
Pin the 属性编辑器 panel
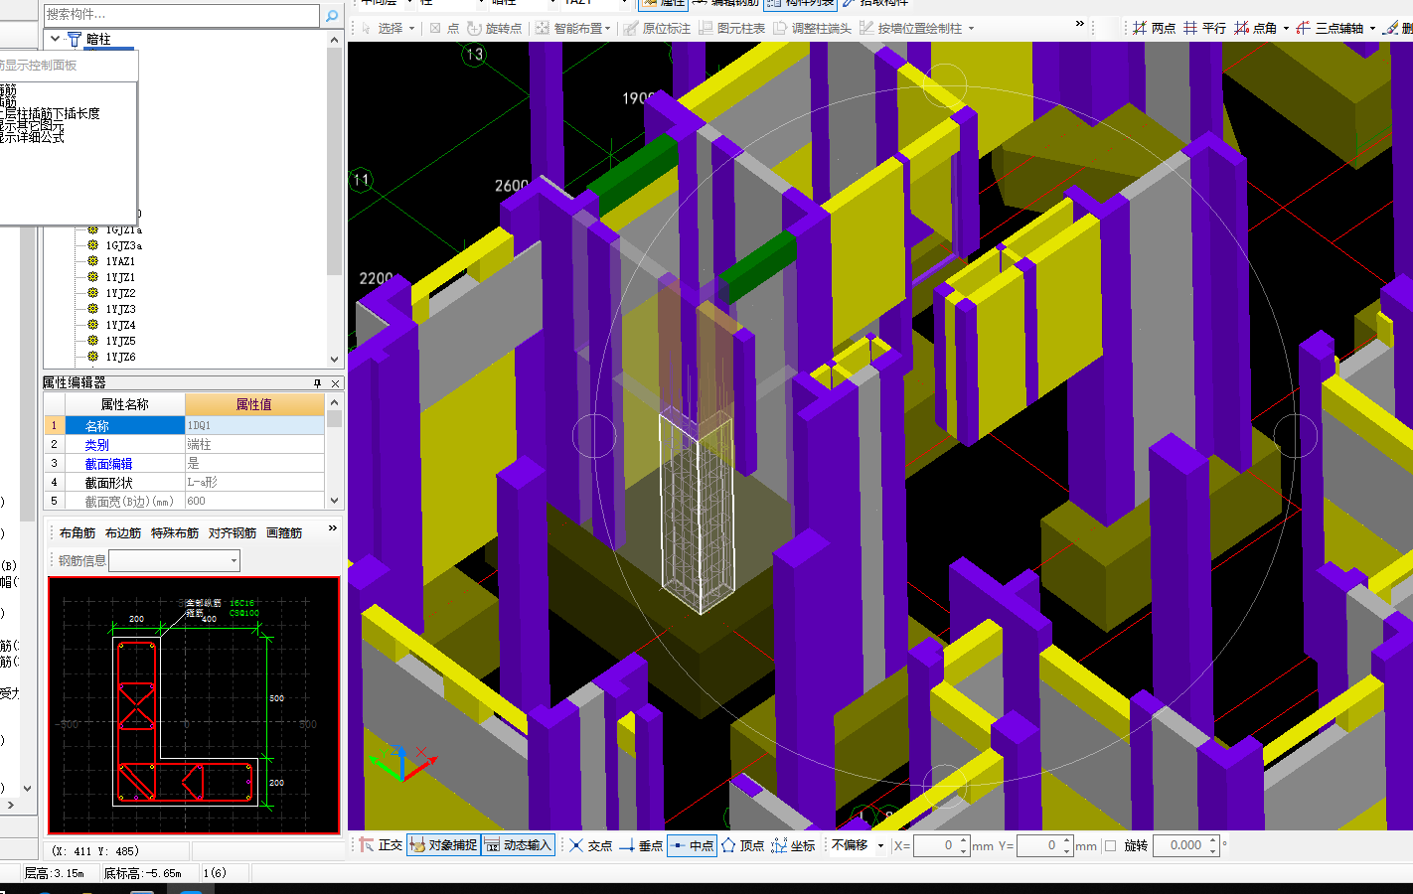coord(318,382)
